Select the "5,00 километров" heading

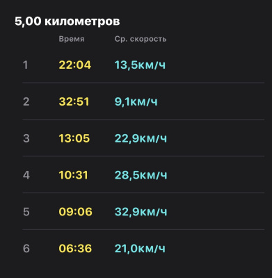pos(67,22)
